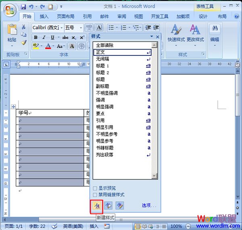
Task: Enable 禁用链接样式 disable linked styles checkbox
Action: click(95, 195)
